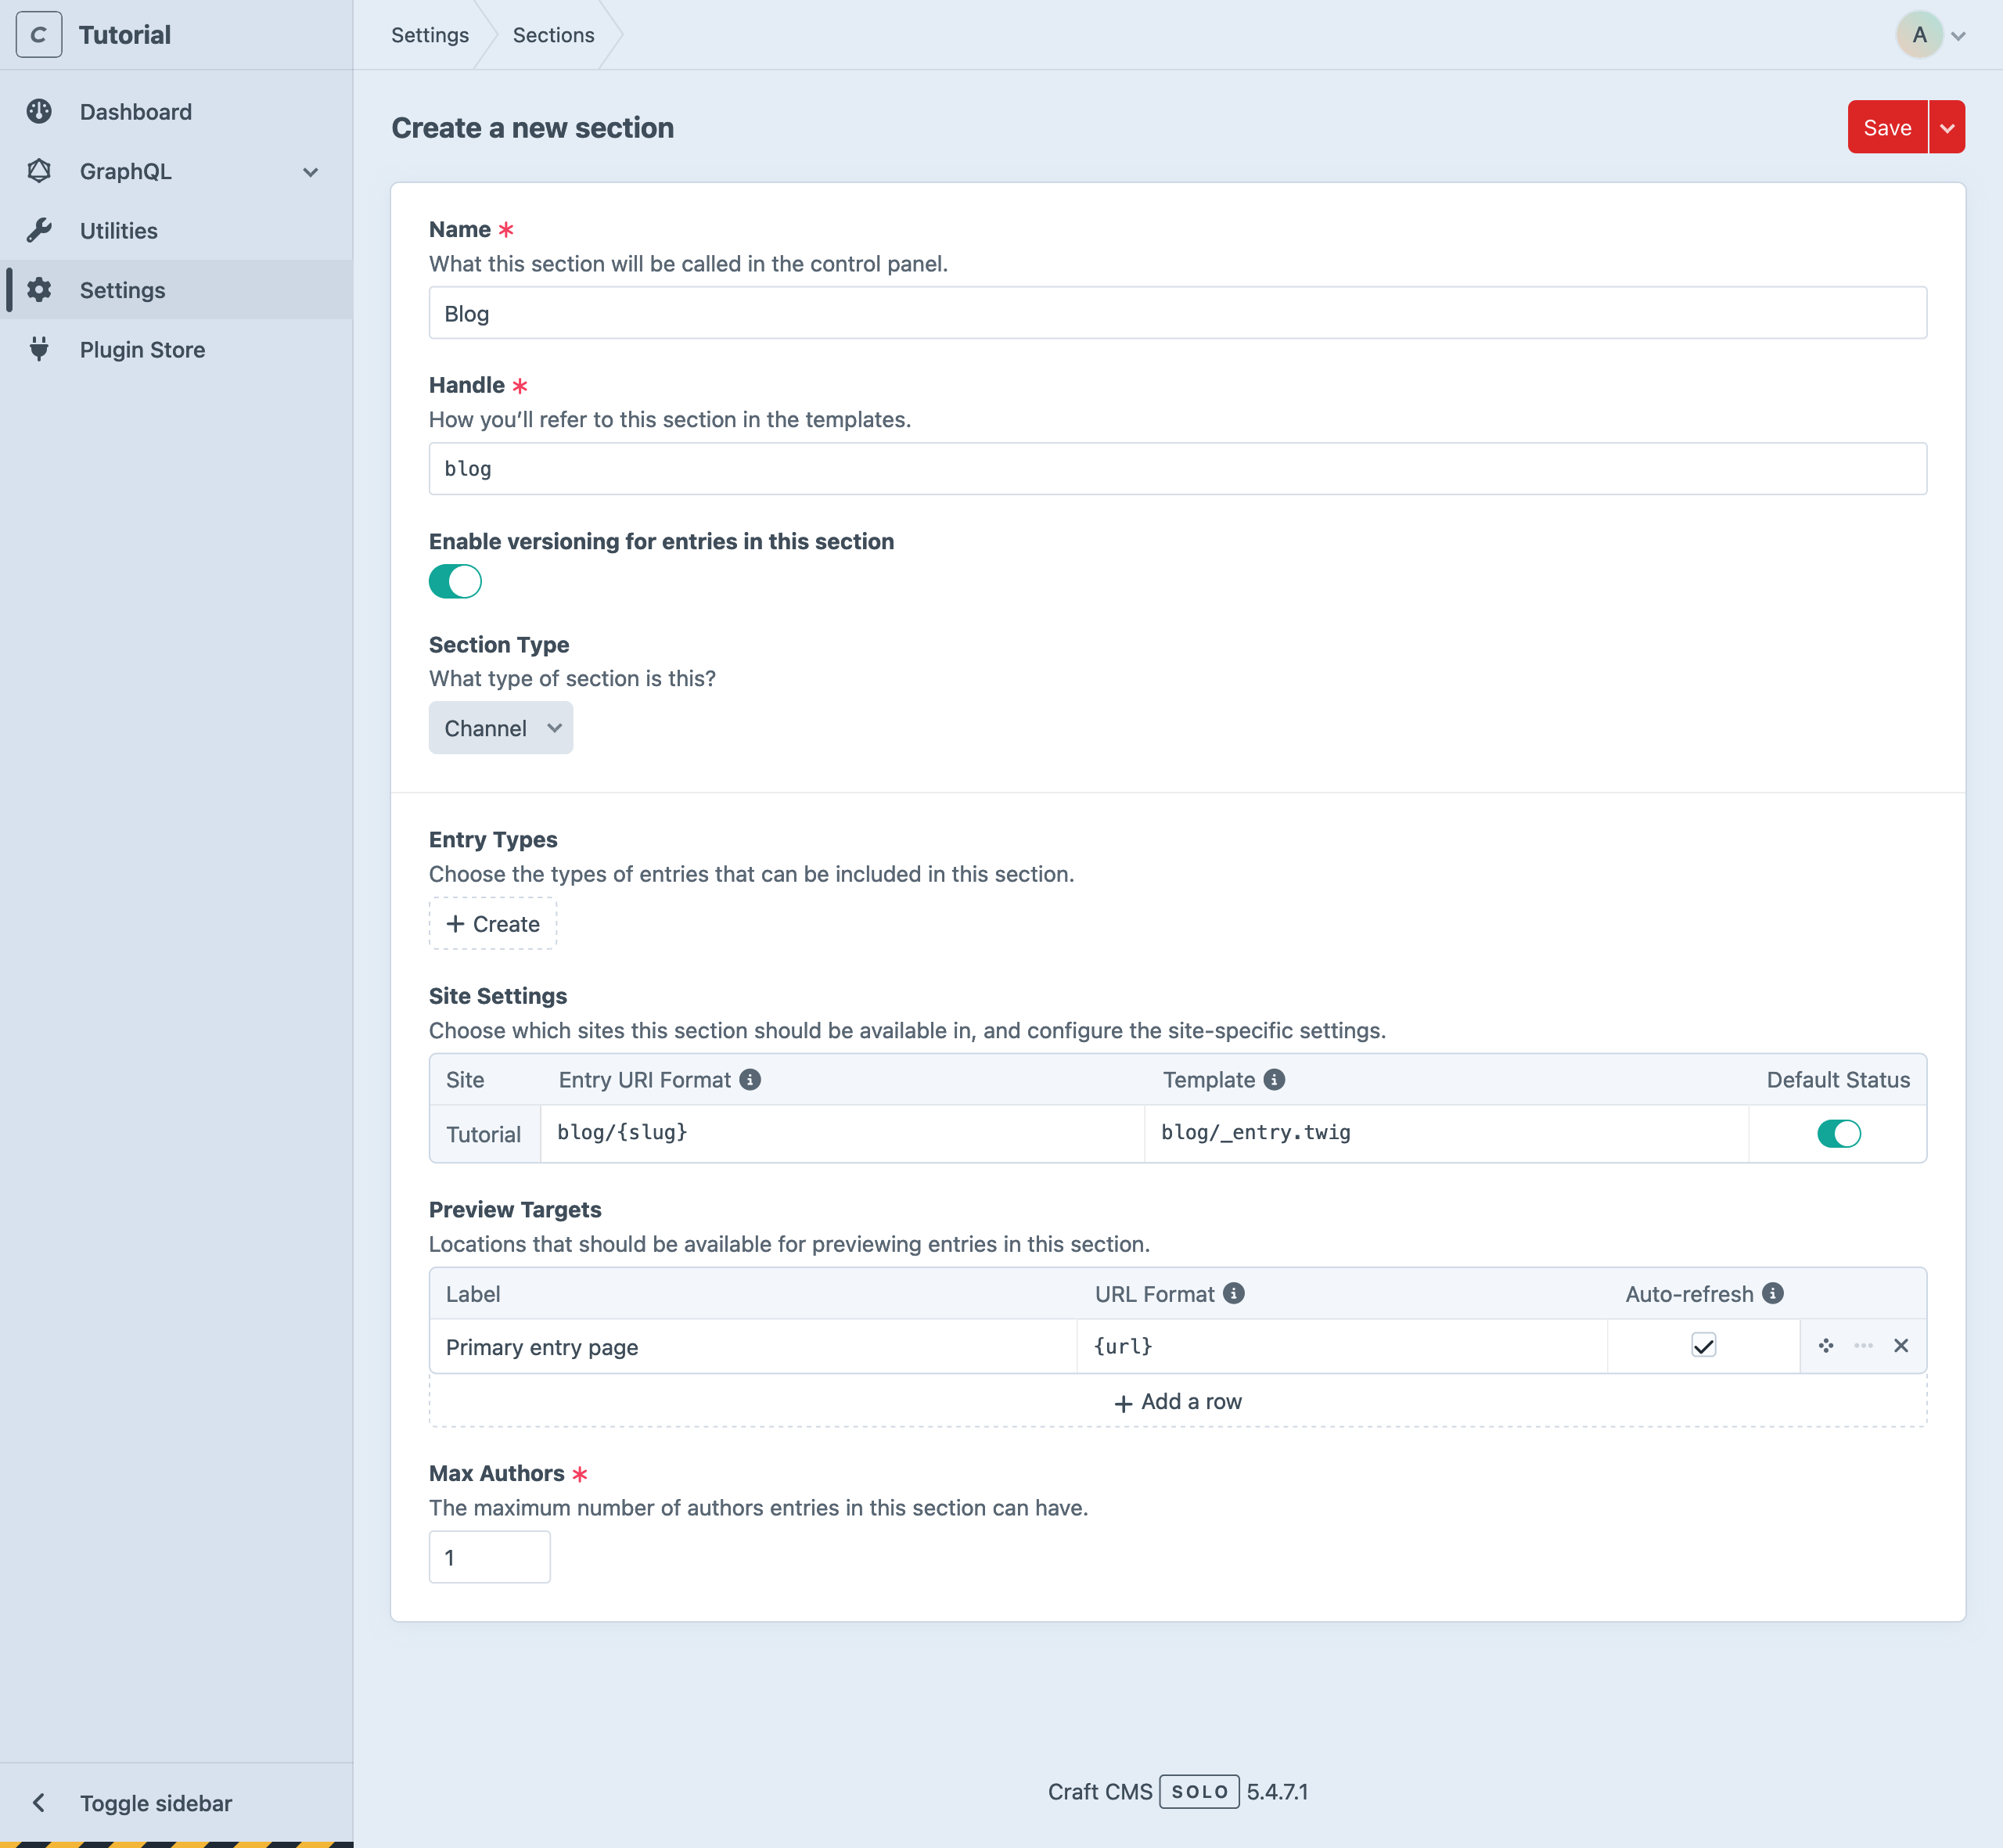Click the Sections tab in breadcrumb
The image size is (2003, 1848).
553,33
